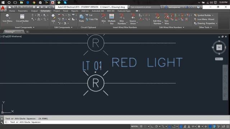Screen dimensions: 230x129
Task: Expand the Other Tools panel
Action: [x=205, y=27]
